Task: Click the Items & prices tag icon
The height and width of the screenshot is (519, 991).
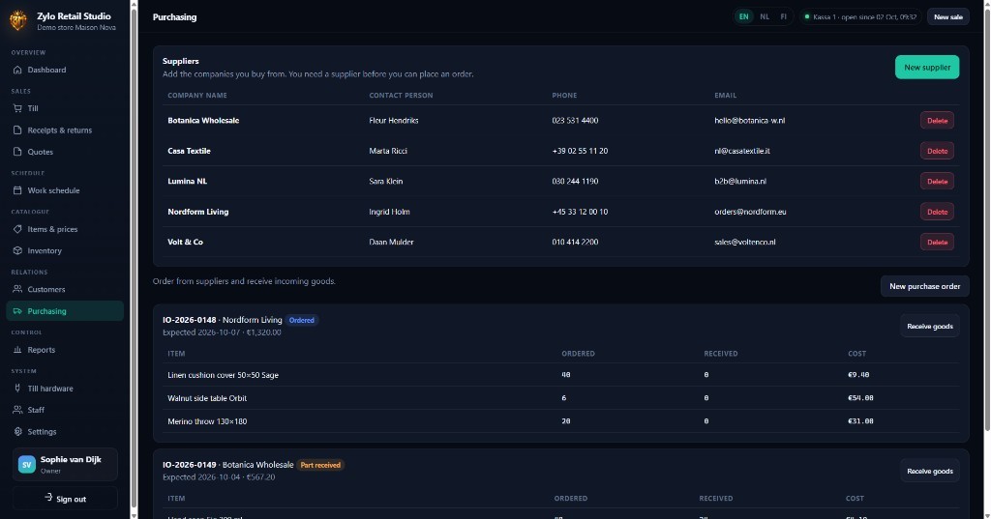Action: point(17,229)
